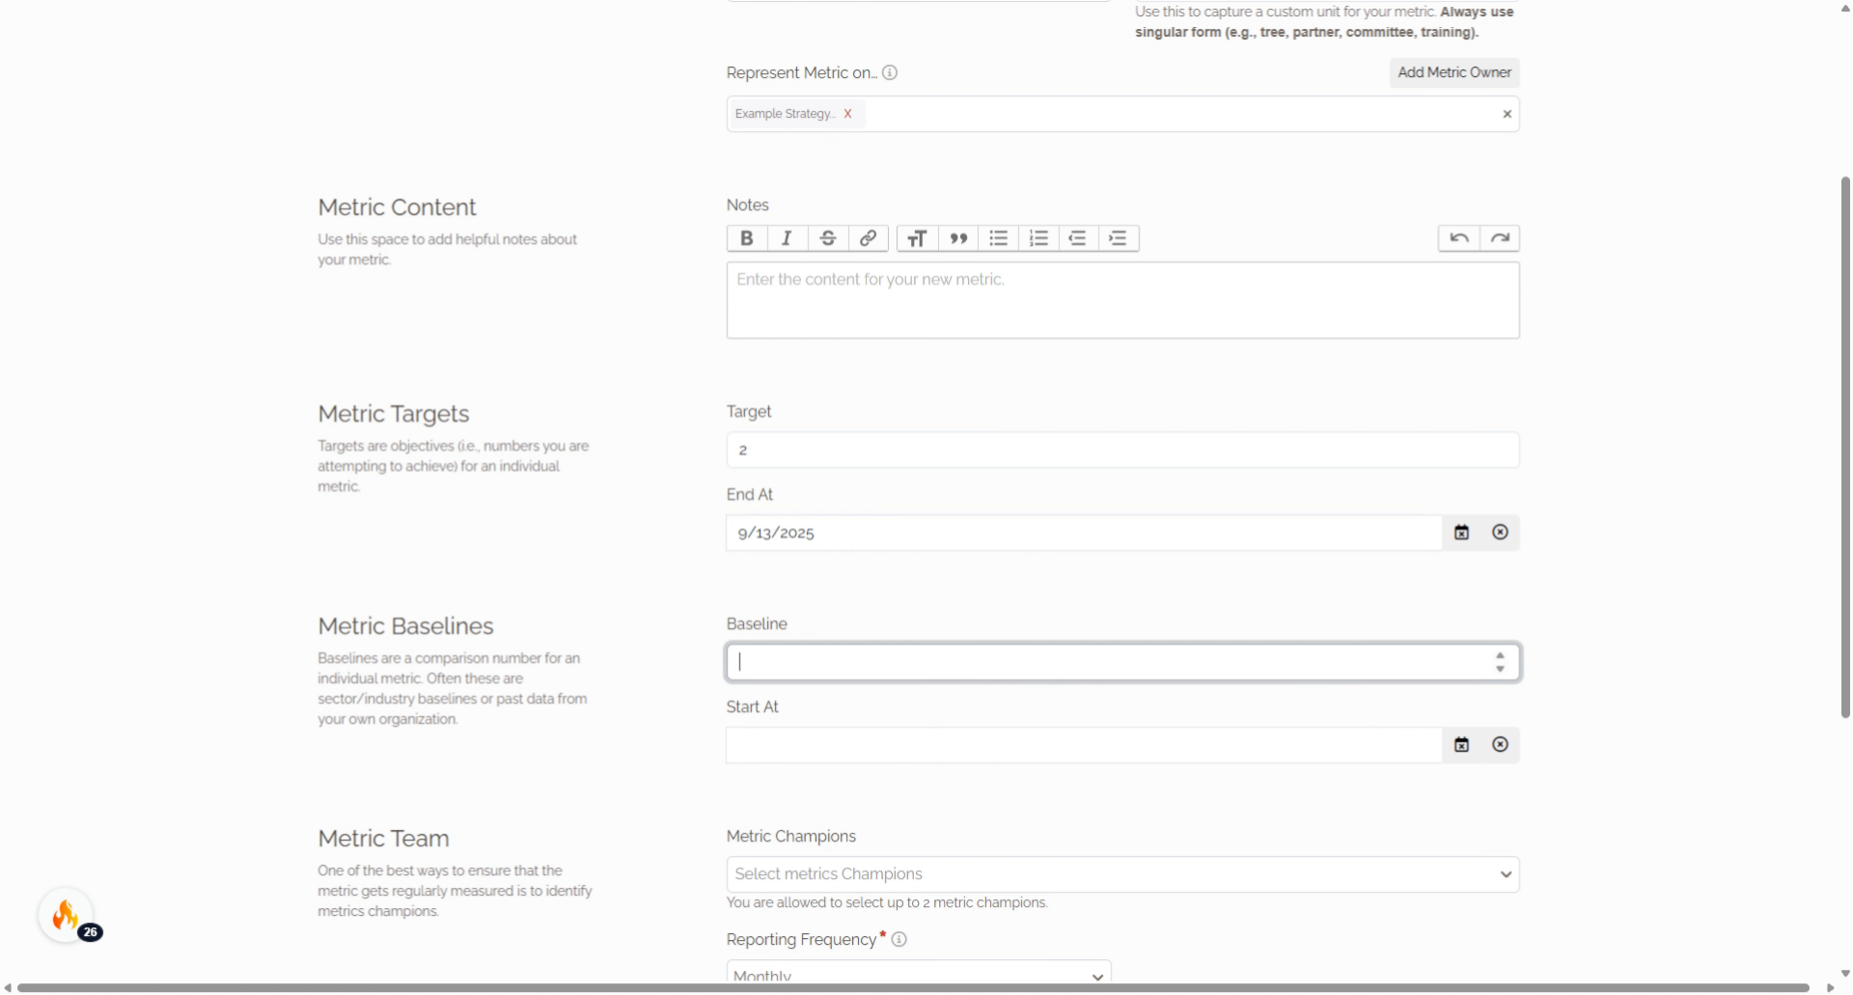The height and width of the screenshot is (995, 1853).
Task: Click in the Represent Metric on field
Action: 1122,114
